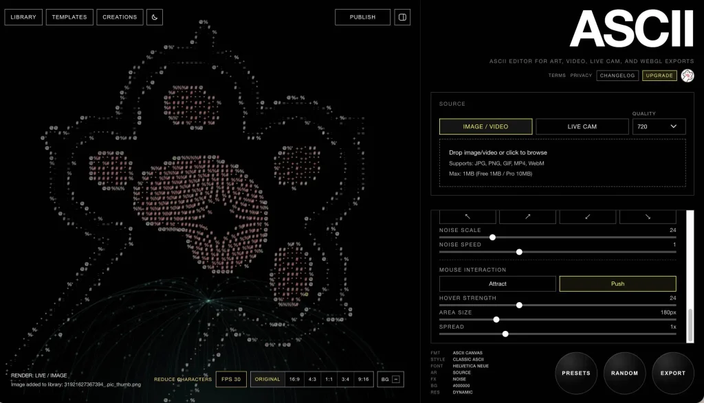
Task: Select the up-right arrow direction
Action: coord(527,216)
